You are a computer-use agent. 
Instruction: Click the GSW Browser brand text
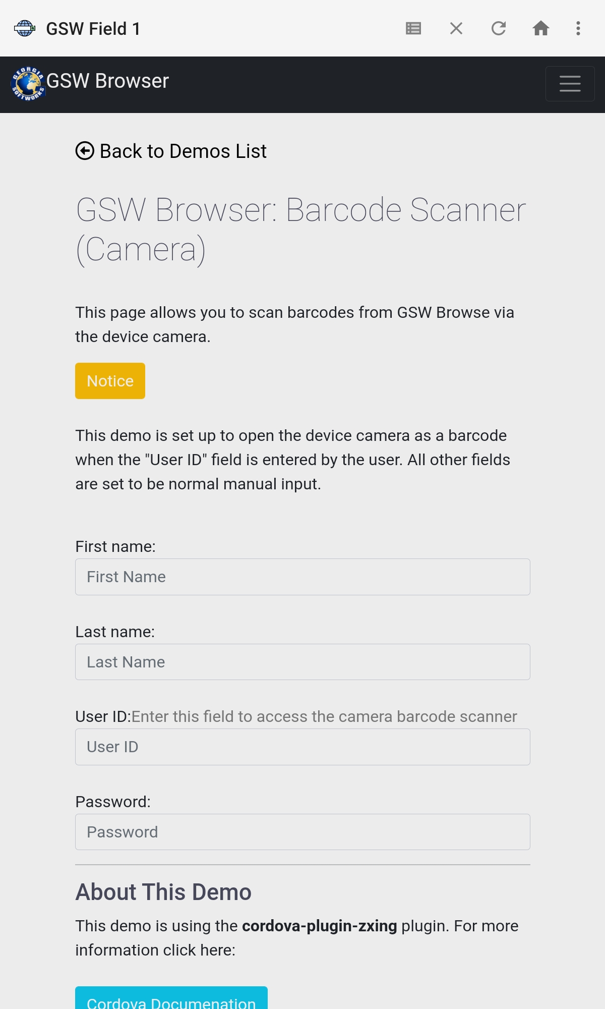pos(107,81)
